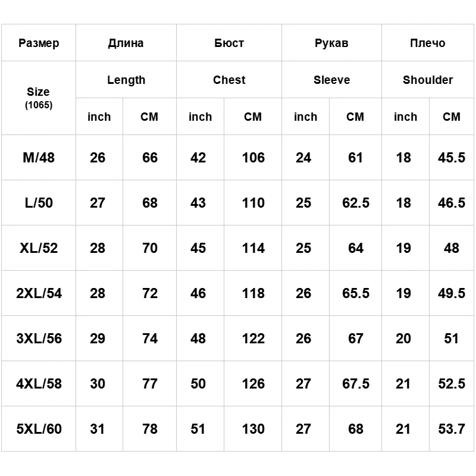The image size is (476, 476).
Task: Select the 2XL/54 size row label
Action: (39, 293)
